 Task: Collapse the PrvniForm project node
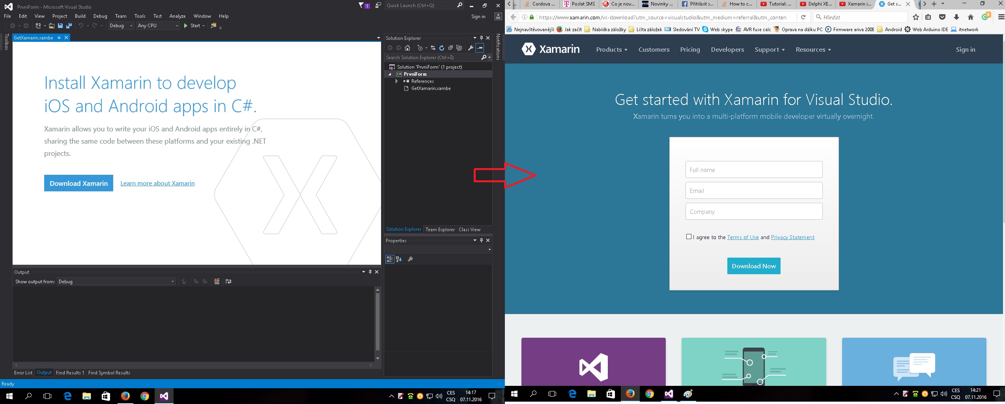[x=390, y=74]
